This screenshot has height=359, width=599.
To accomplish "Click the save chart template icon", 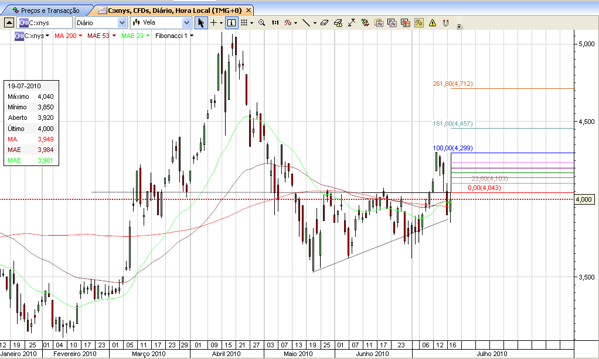I will pos(406,23).
